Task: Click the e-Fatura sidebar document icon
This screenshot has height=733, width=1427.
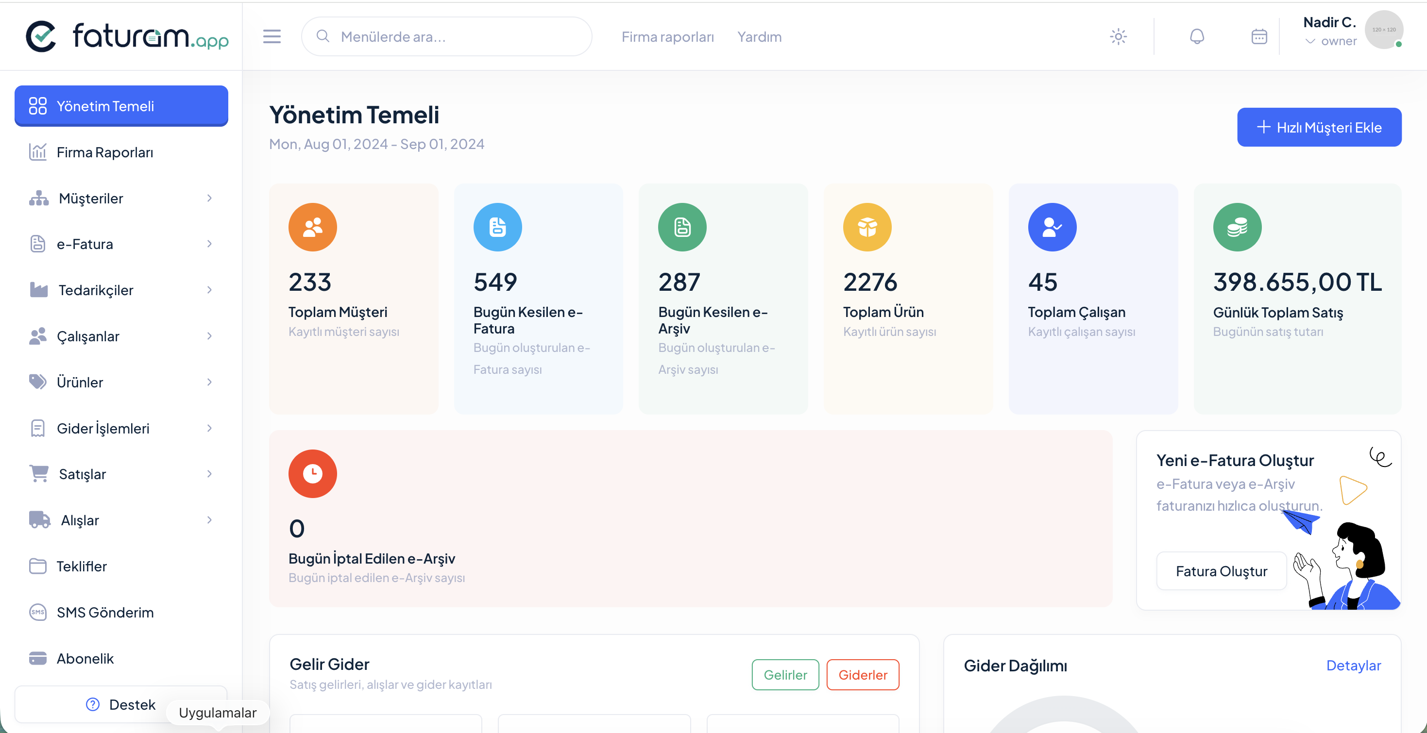Action: click(38, 244)
